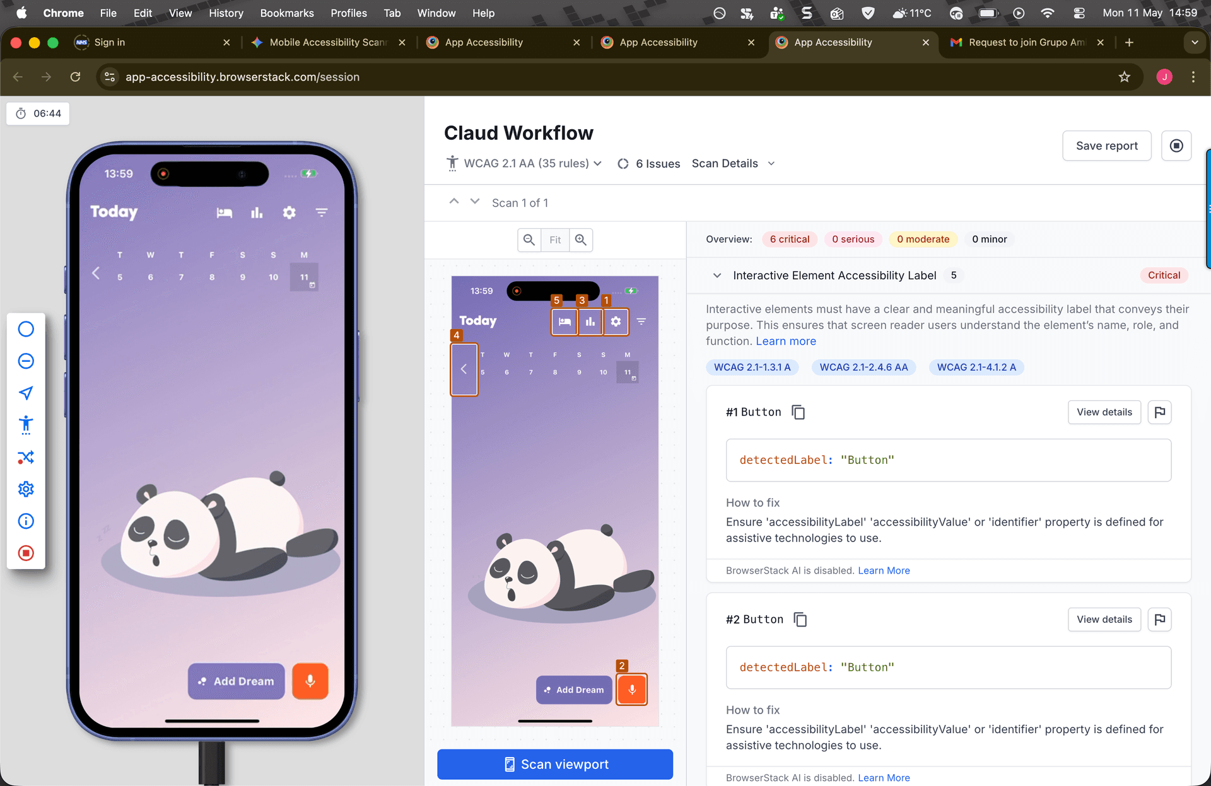Click Save report button

pos(1106,146)
